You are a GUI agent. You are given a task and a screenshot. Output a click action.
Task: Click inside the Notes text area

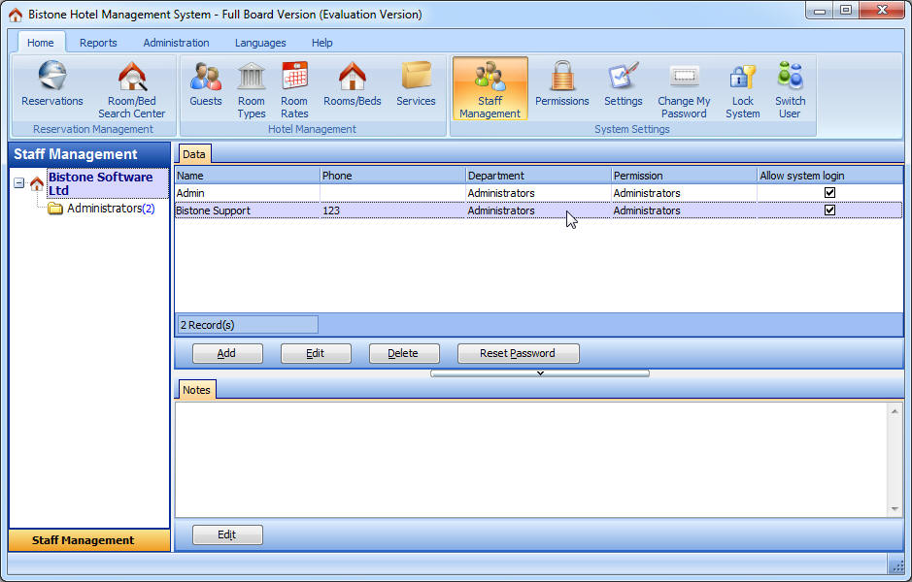[x=529, y=458]
